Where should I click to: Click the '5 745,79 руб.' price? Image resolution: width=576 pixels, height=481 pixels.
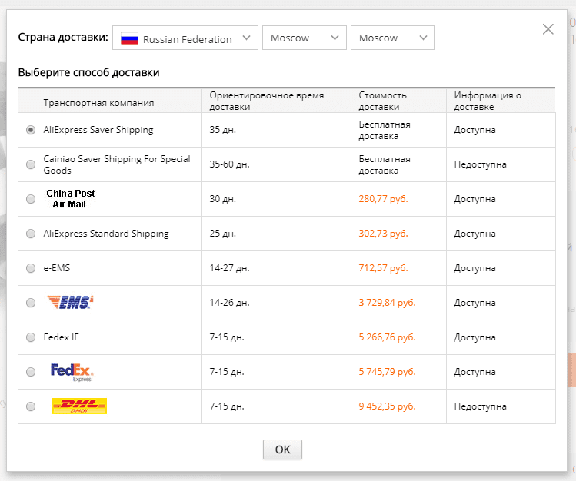pos(387,372)
